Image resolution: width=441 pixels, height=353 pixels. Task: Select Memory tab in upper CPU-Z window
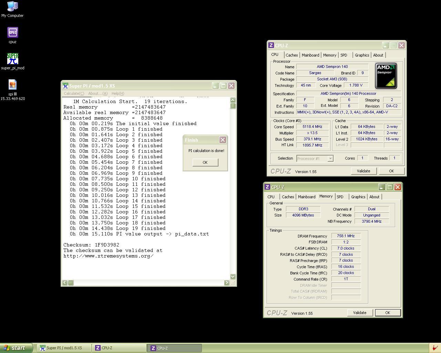tap(330, 55)
